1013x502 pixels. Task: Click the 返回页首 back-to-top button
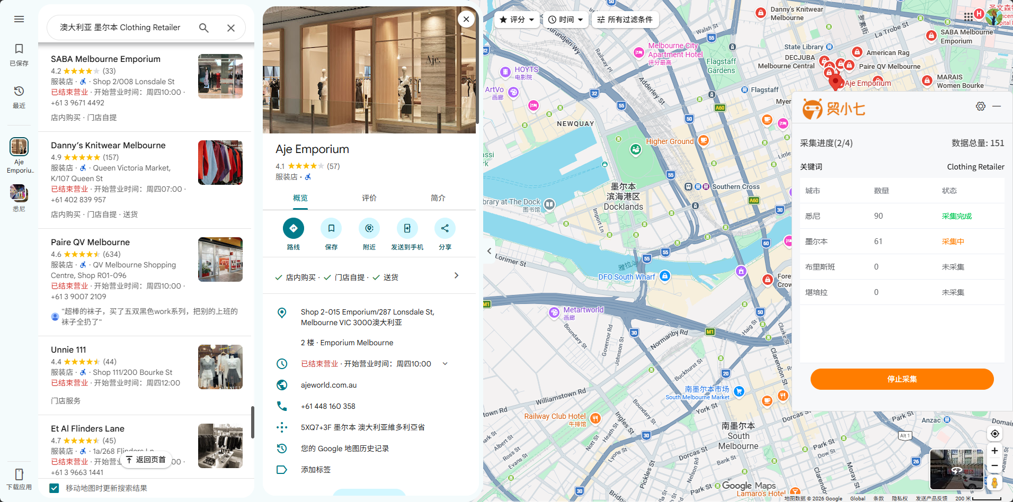pyautogui.click(x=146, y=460)
